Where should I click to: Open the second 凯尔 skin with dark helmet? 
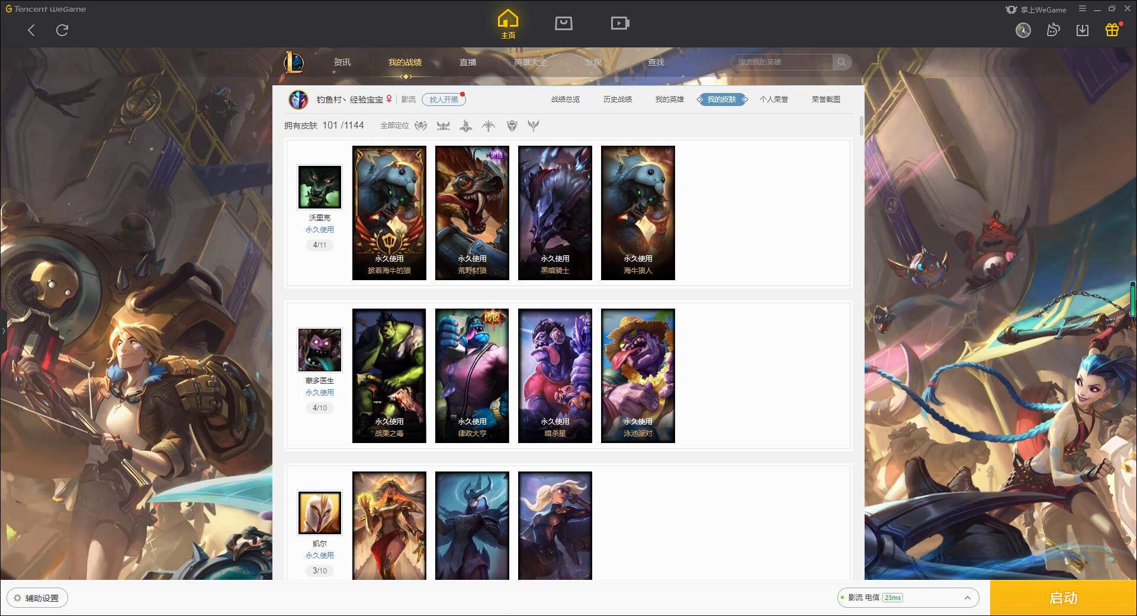(472, 525)
